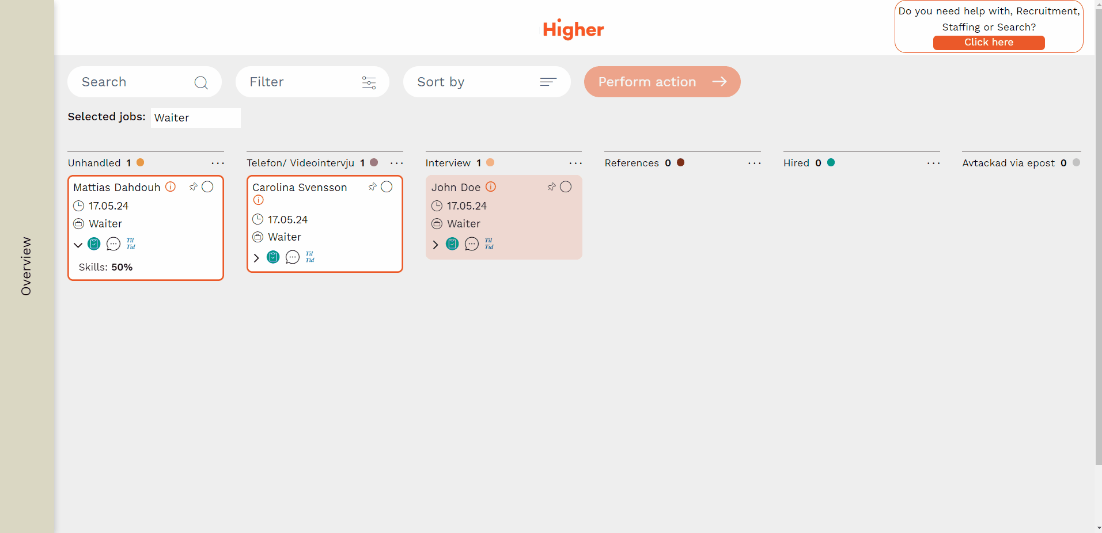Open the Sort by dropdown

[487, 82]
